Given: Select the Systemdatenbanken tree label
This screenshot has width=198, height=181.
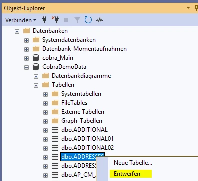Looking at the screenshot, I should coord(69,40).
